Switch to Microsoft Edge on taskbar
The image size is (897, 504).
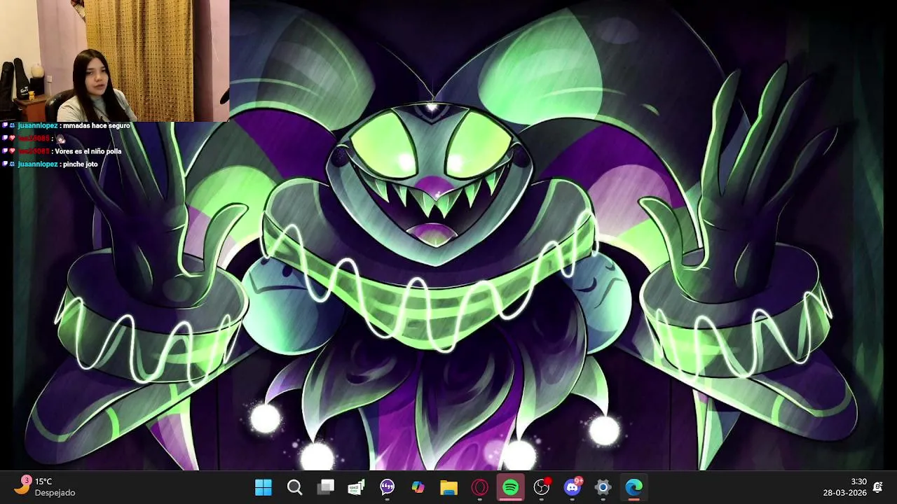[634, 487]
